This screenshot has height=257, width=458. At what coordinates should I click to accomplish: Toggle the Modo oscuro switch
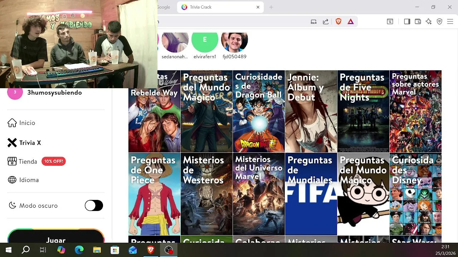click(x=94, y=206)
